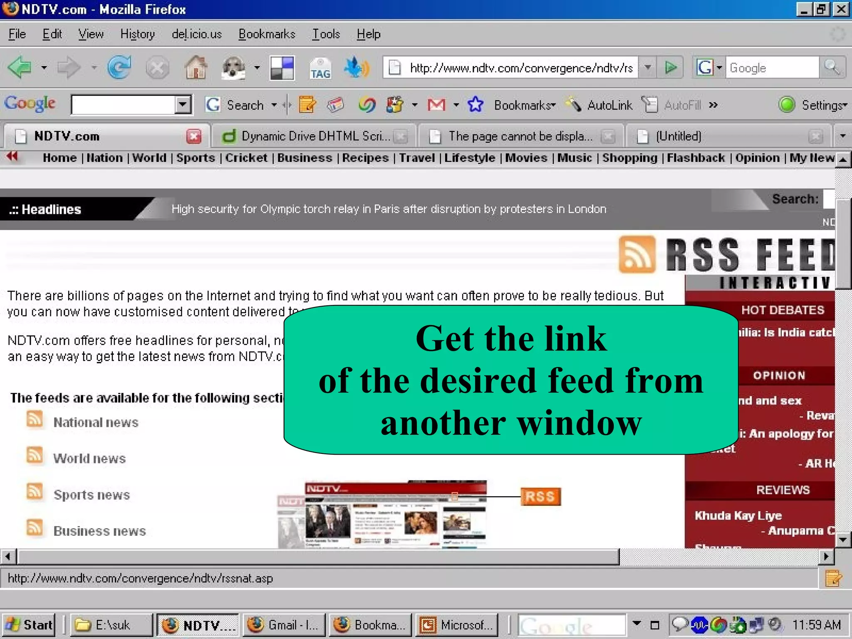Click the Stop loading icon
This screenshot has width=852, height=639.
[x=157, y=67]
